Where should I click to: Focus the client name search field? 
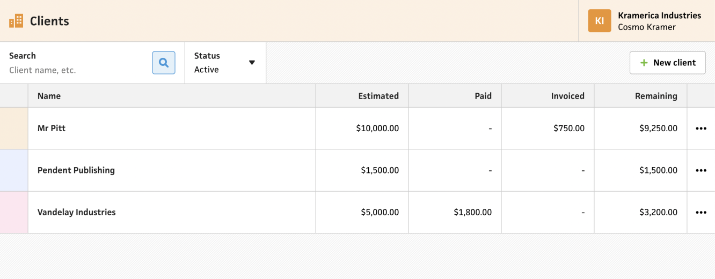pyautogui.click(x=75, y=70)
